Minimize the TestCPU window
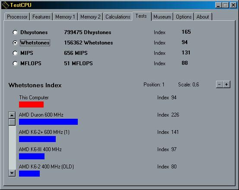 pos(218,5)
